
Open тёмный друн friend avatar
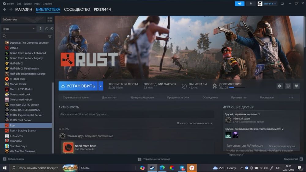coord(228,120)
